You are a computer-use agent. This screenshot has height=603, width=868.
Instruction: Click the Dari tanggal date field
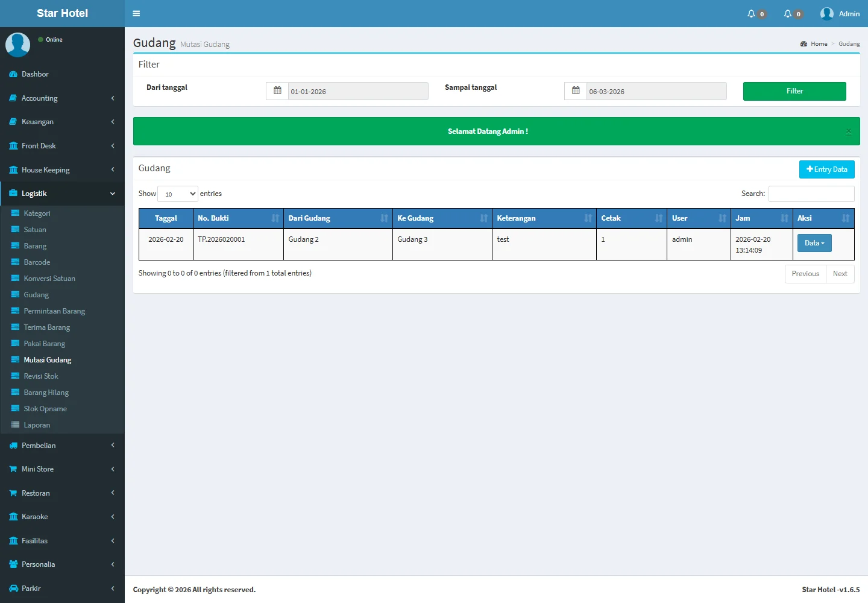point(358,92)
